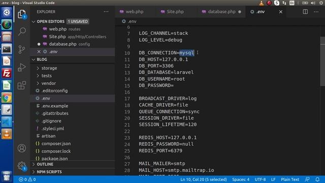This screenshot has height=183, width=325.
Task: Open VLC from the Ubuntu dock
Action: [7, 134]
